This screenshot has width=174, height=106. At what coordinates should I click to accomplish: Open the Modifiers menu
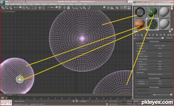click(37, 4)
